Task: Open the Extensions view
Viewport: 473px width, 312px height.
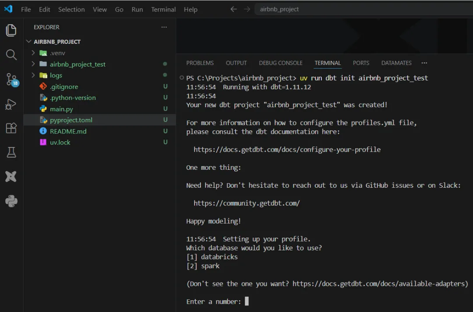Action: coord(11,128)
